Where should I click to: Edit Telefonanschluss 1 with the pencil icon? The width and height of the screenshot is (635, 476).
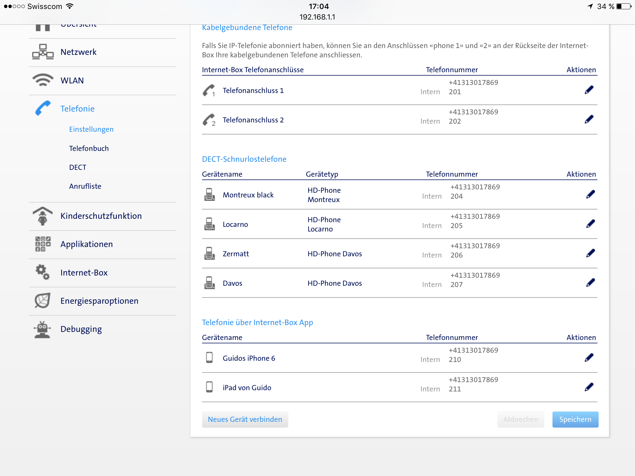pyautogui.click(x=589, y=90)
